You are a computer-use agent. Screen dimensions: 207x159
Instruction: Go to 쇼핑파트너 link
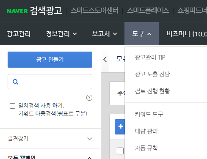point(192,11)
